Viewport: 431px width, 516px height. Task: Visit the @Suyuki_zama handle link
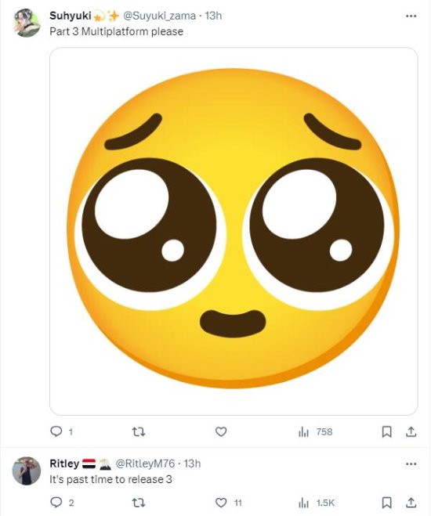click(x=159, y=16)
